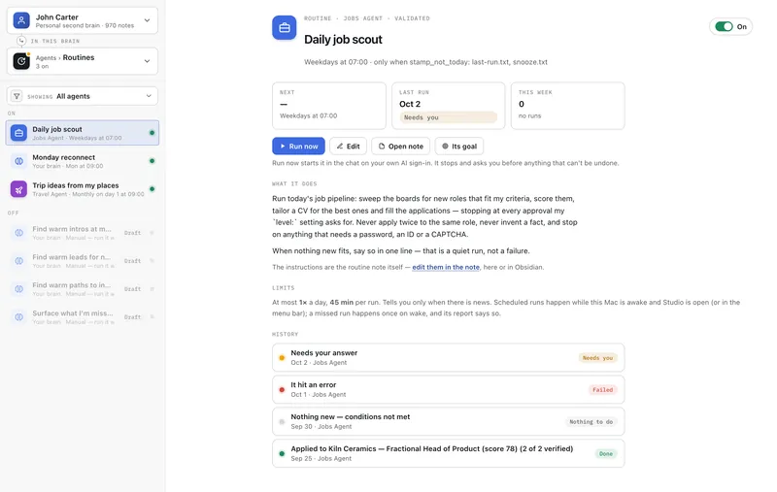This screenshot has width=777, height=492.
Task: Click the green status dot on Trip ideas
Action: click(x=152, y=189)
